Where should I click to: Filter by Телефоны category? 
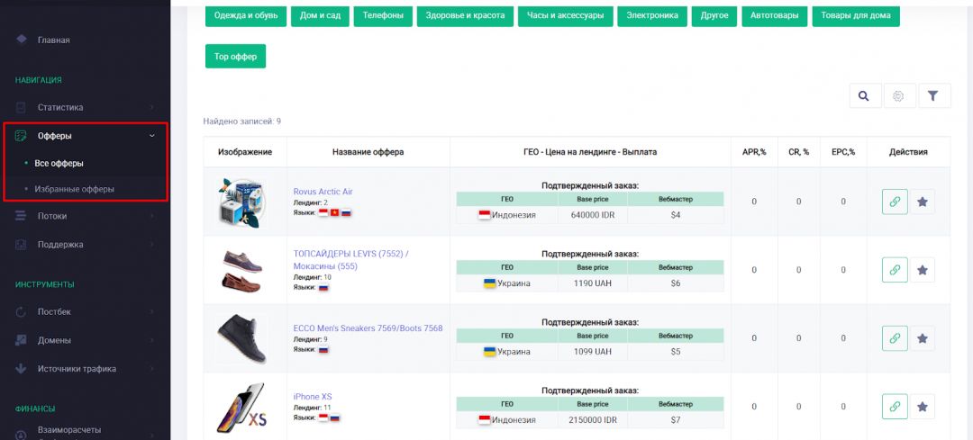383,15
